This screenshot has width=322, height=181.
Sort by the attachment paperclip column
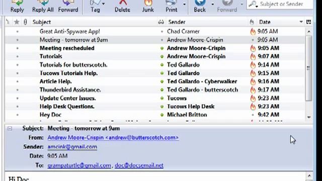[25, 22]
